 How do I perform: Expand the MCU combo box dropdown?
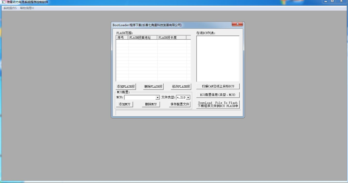(x=157, y=97)
